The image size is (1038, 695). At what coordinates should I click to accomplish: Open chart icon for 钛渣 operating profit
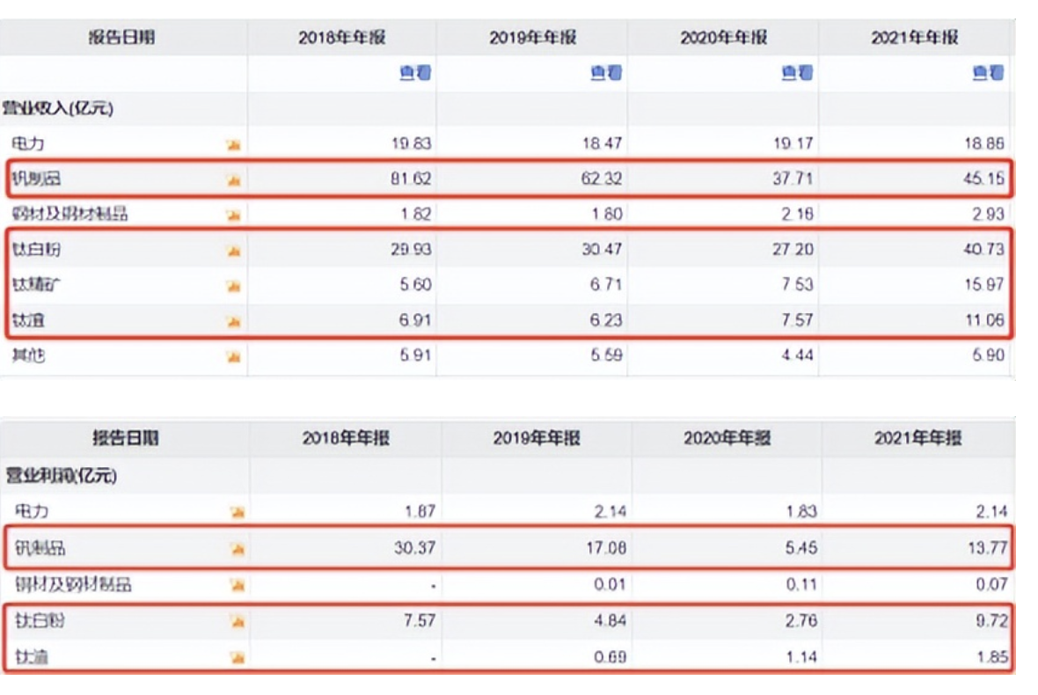pos(237,657)
